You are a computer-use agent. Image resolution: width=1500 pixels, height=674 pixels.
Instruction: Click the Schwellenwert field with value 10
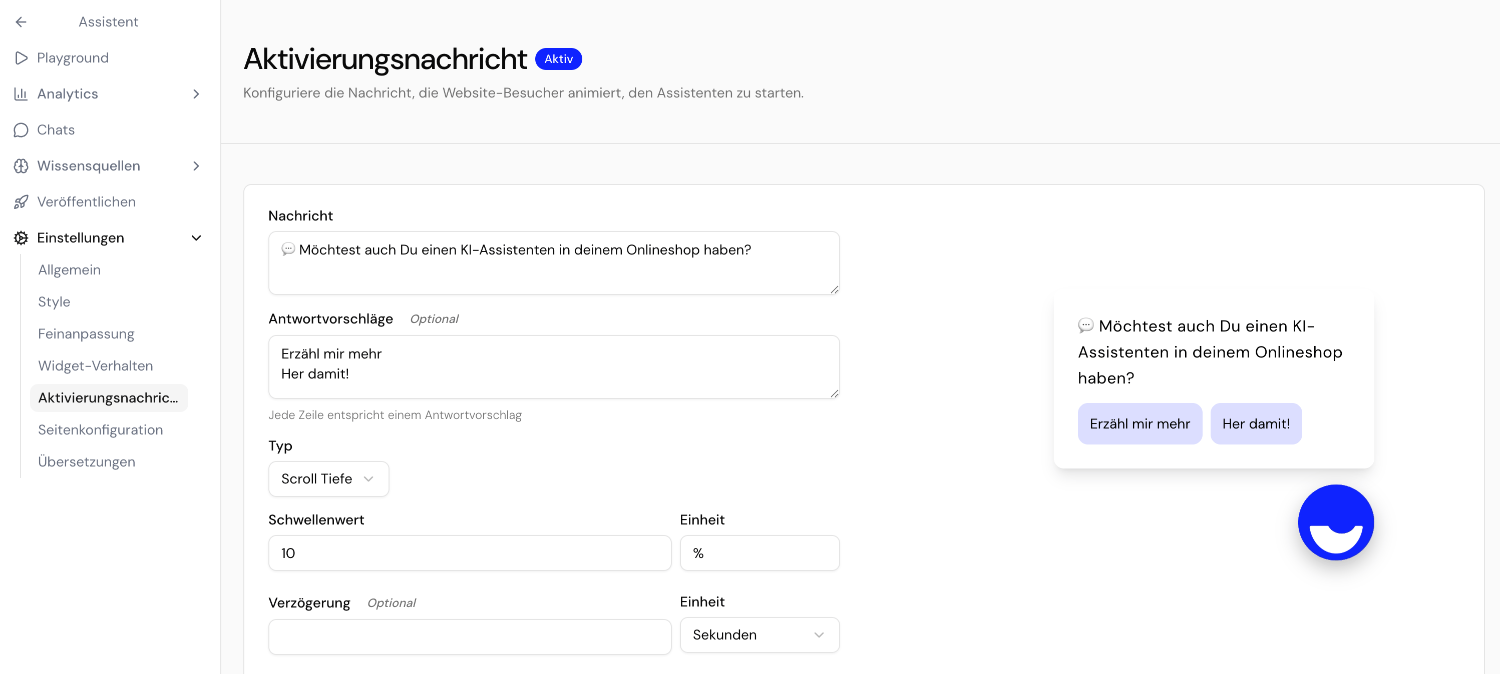[x=469, y=552]
